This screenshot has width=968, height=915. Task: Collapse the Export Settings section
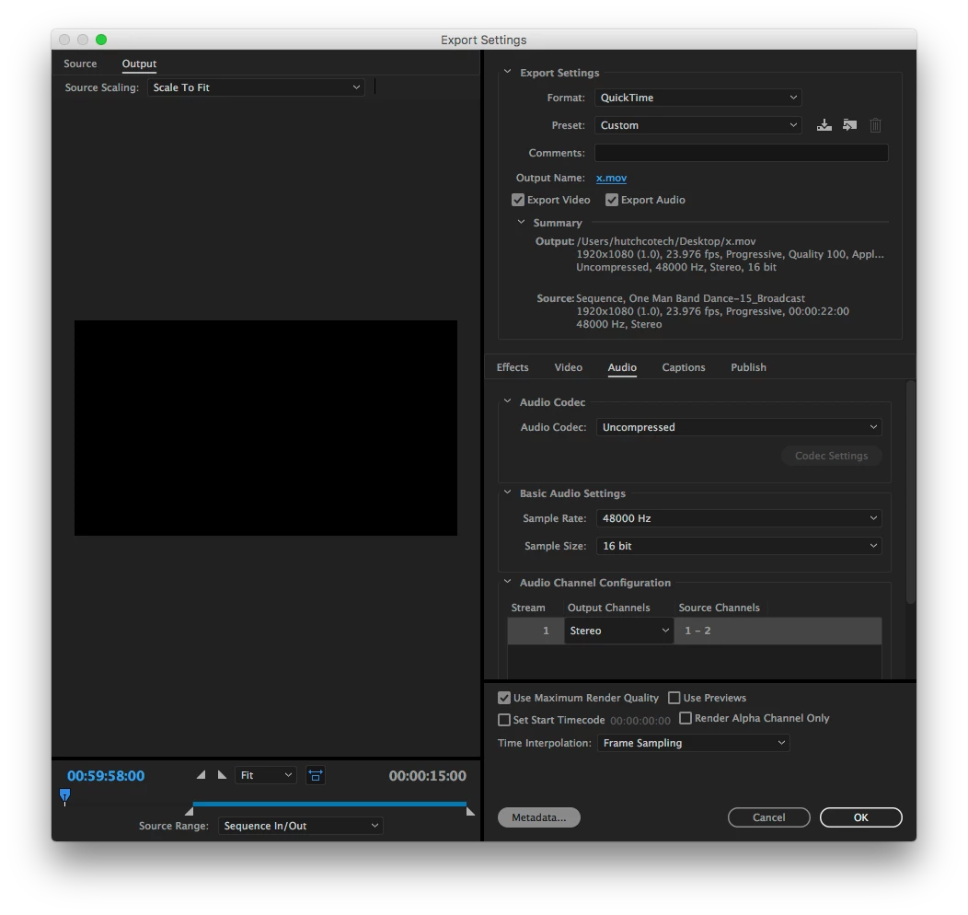[x=507, y=72]
